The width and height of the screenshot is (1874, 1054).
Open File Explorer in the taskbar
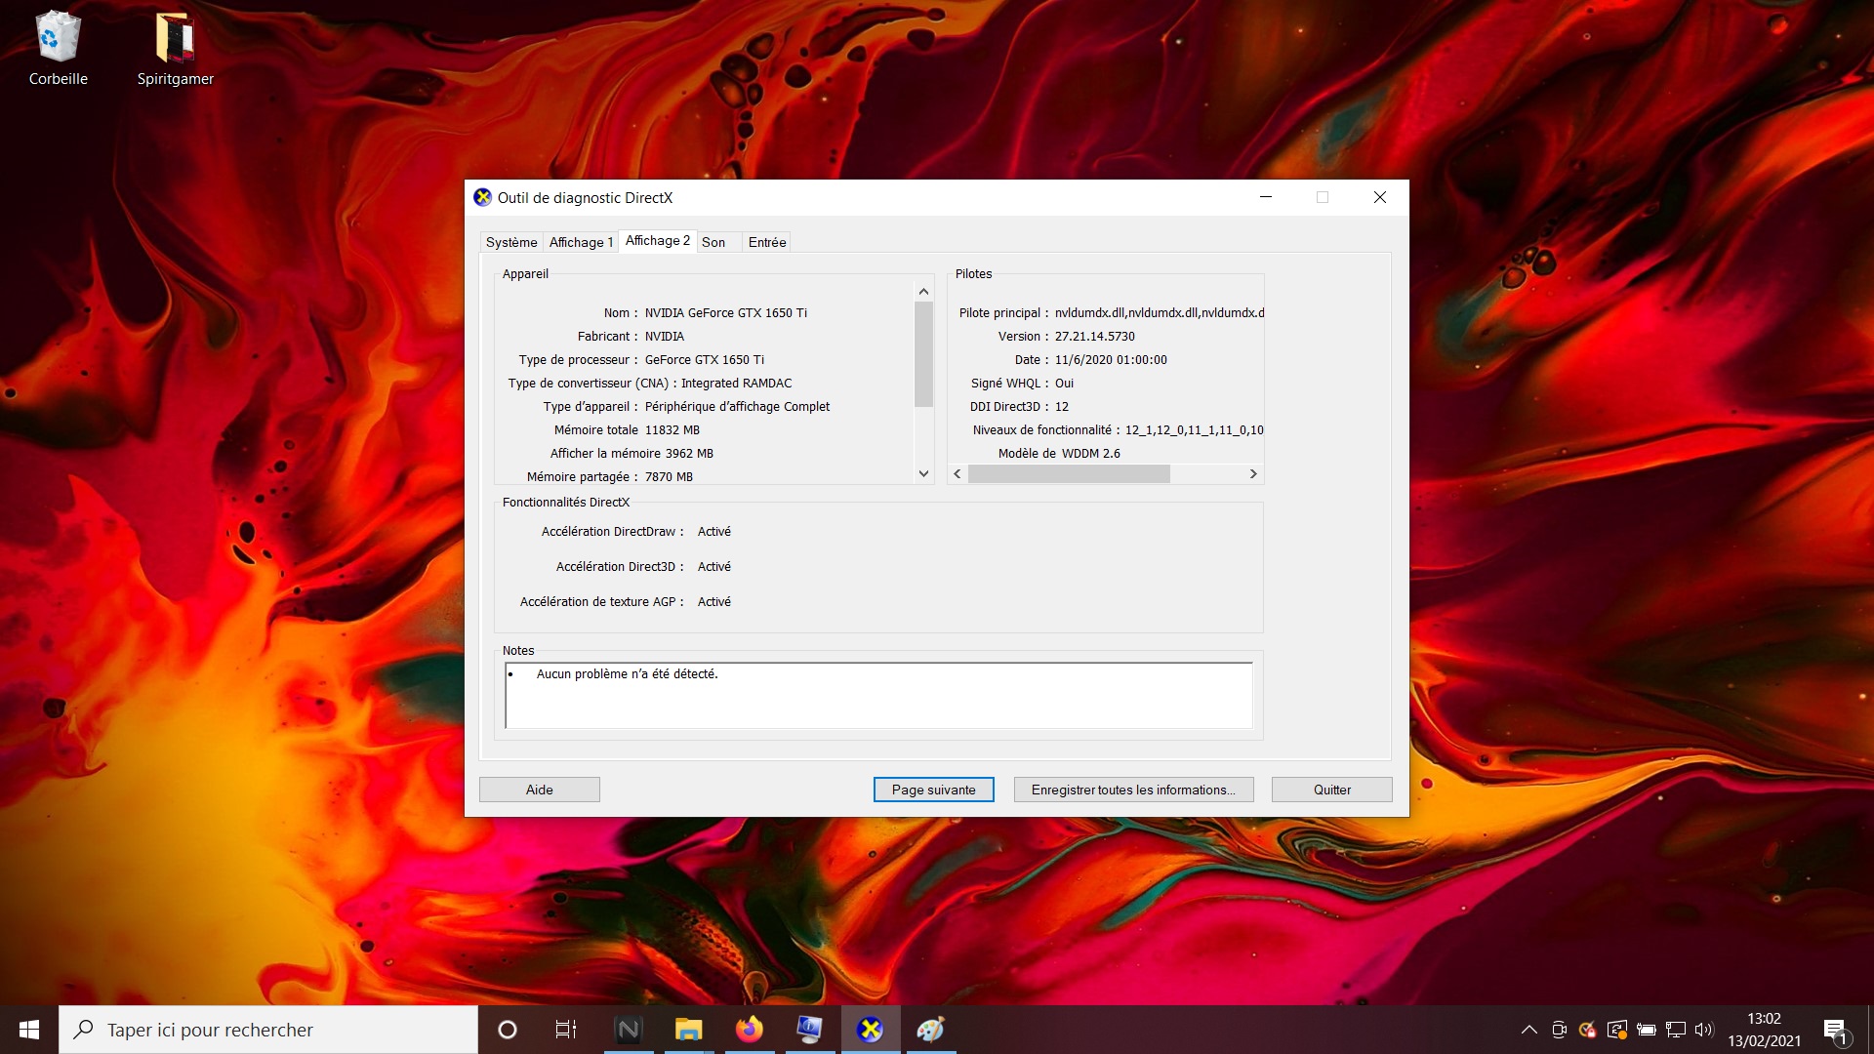tap(688, 1030)
